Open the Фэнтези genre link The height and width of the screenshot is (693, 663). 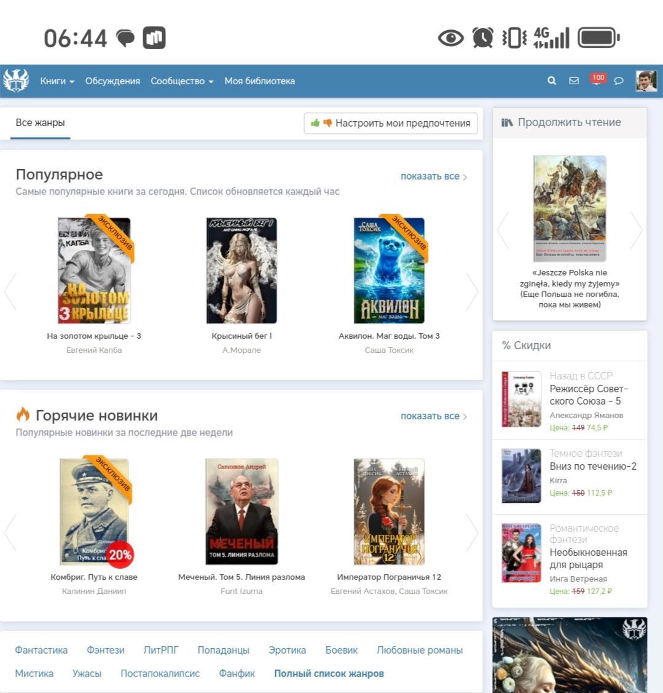click(x=106, y=650)
